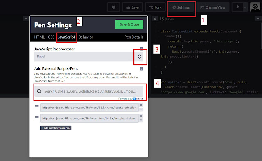Fork this pen
The width and height of the screenshot is (262, 161).
(x=155, y=7)
